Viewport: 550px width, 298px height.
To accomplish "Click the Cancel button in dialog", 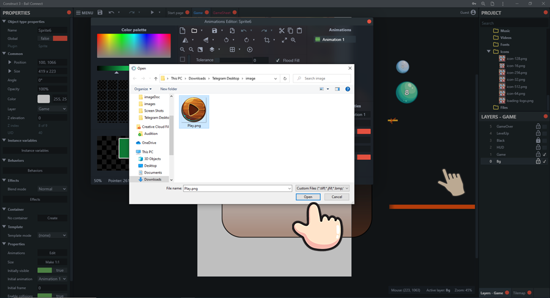I will 336,197.
